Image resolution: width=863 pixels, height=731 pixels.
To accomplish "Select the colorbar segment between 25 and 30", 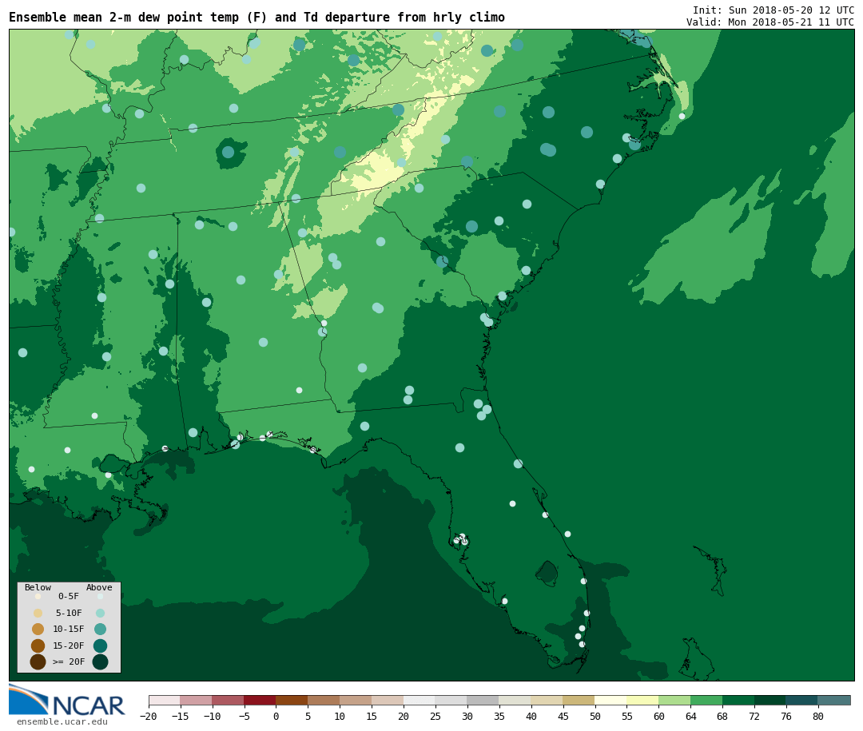I will tap(451, 700).
